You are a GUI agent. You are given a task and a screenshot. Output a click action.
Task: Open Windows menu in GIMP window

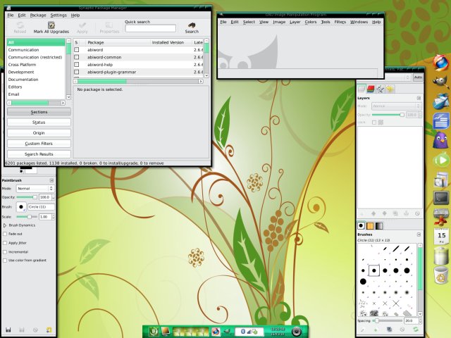click(359, 22)
